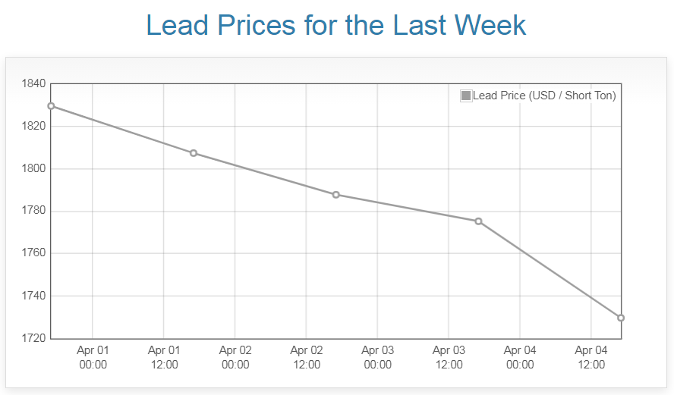Click the Apr 01 00:00 x-axis label
This screenshot has height=395, width=674.
(x=93, y=357)
